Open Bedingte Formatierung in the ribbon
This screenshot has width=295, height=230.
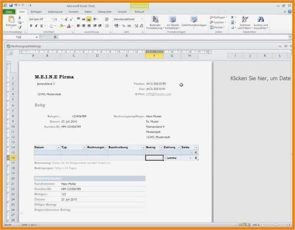tap(155, 23)
